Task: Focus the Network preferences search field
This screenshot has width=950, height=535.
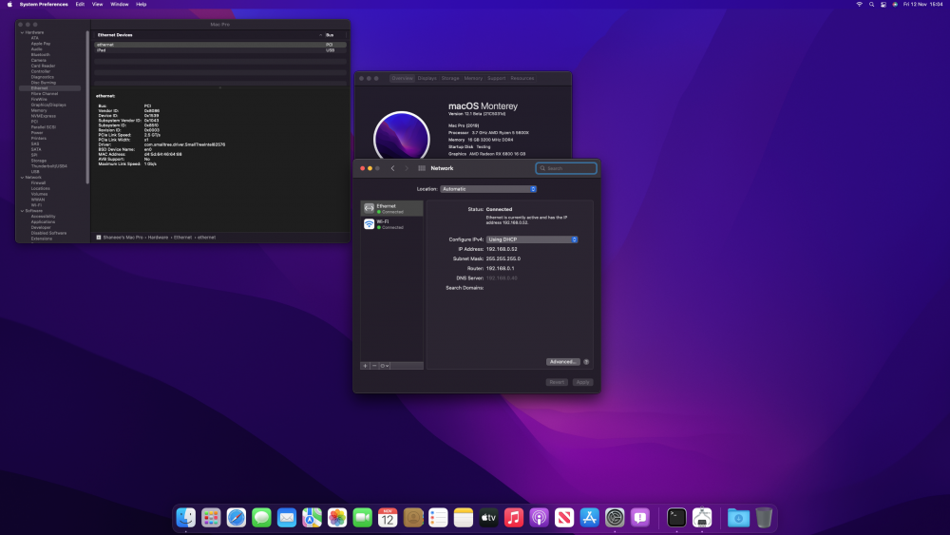Action: click(x=566, y=168)
